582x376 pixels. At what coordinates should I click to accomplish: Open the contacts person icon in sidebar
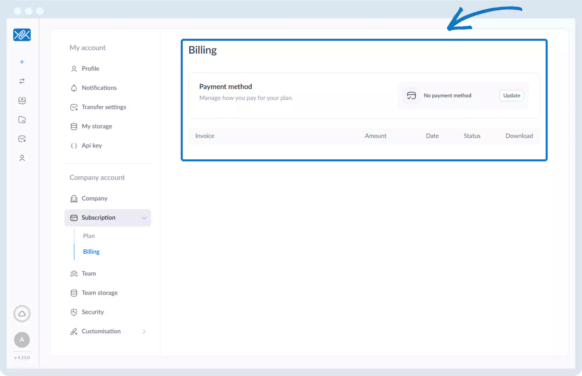pos(22,158)
